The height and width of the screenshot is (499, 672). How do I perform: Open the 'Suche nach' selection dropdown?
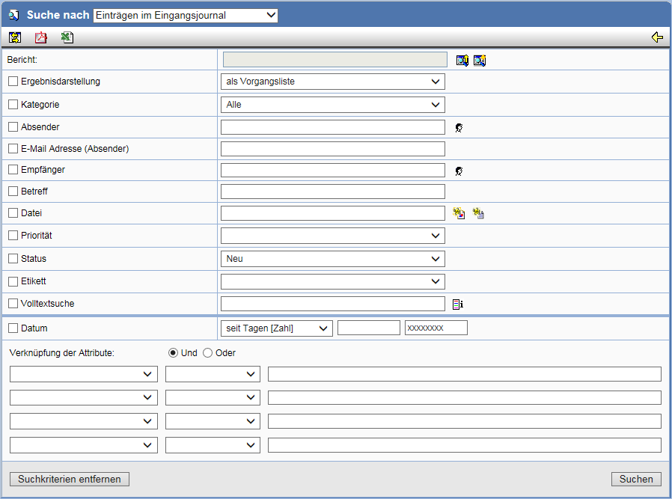tap(185, 16)
